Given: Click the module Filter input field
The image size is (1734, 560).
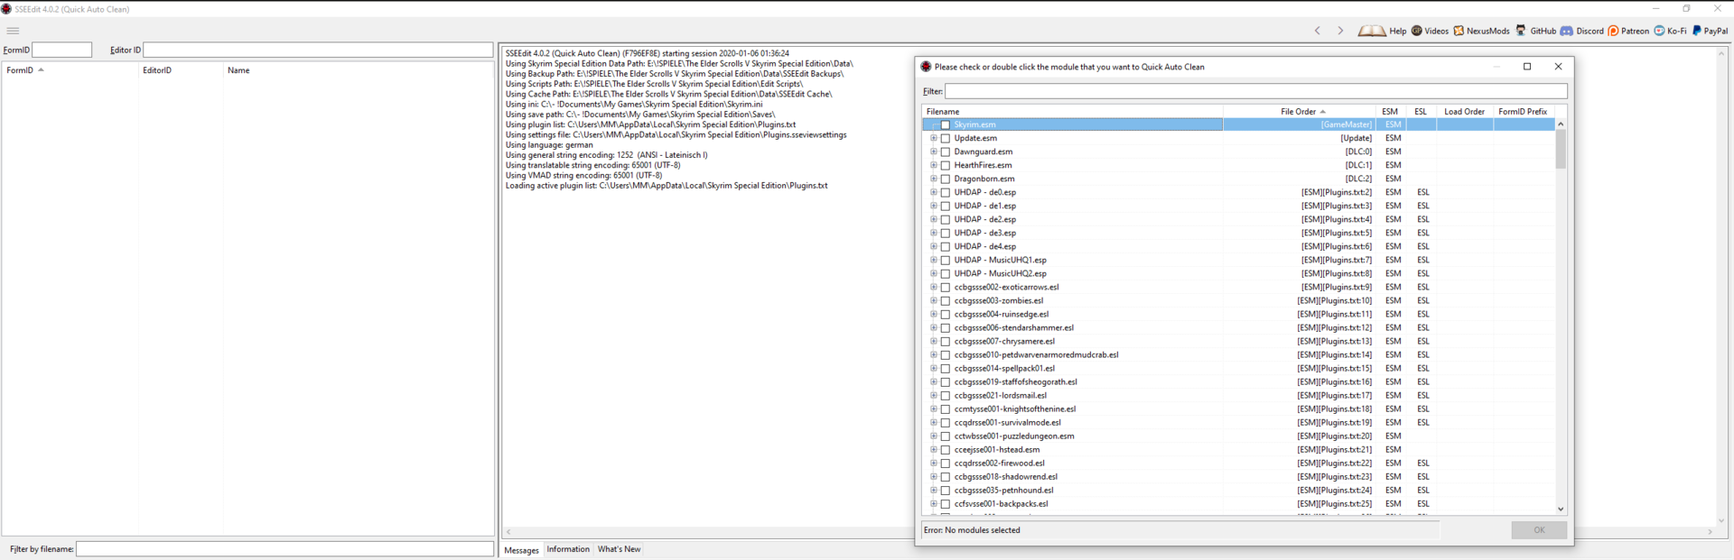Looking at the screenshot, I should click(x=1255, y=91).
